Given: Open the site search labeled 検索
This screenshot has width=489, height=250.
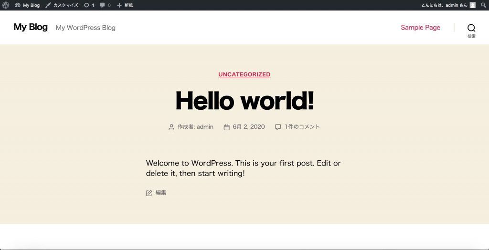Looking at the screenshot, I should pos(471,30).
